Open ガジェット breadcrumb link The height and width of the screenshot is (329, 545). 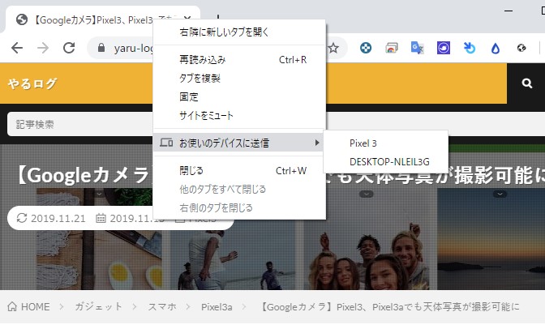click(99, 307)
